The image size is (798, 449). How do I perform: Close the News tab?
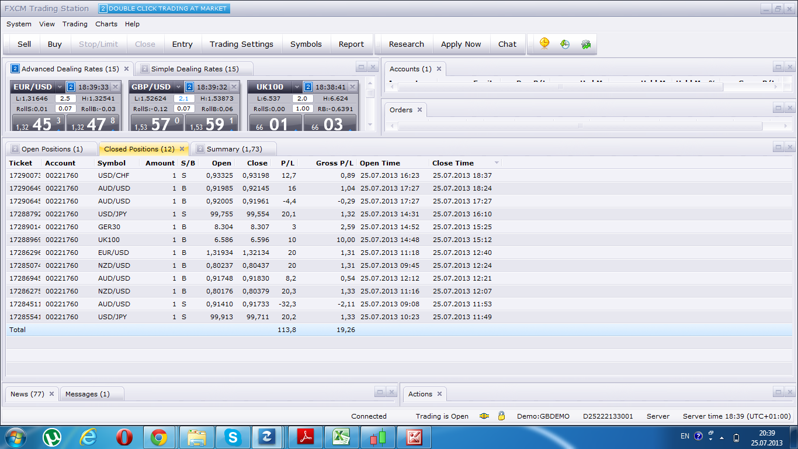(51, 394)
